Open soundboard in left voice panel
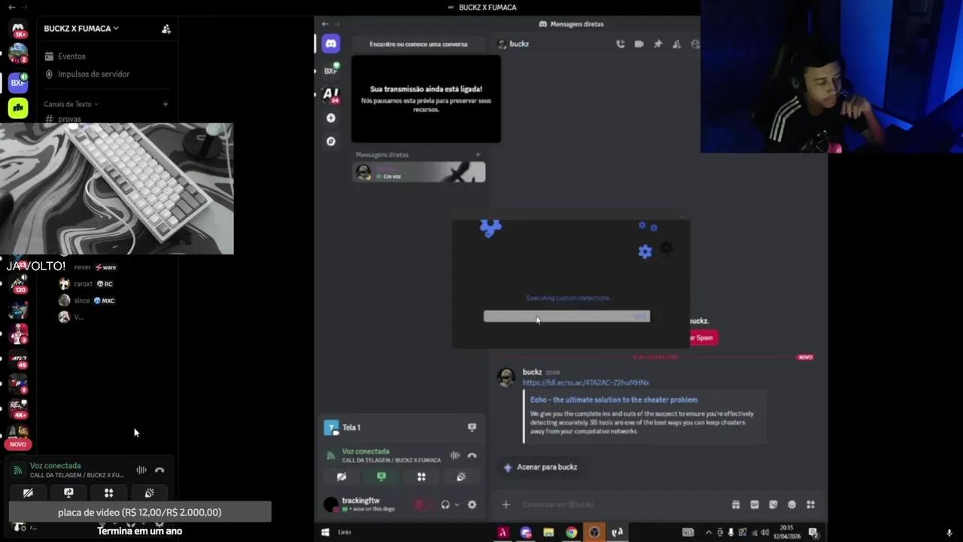The width and height of the screenshot is (963, 542). [x=150, y=493]
